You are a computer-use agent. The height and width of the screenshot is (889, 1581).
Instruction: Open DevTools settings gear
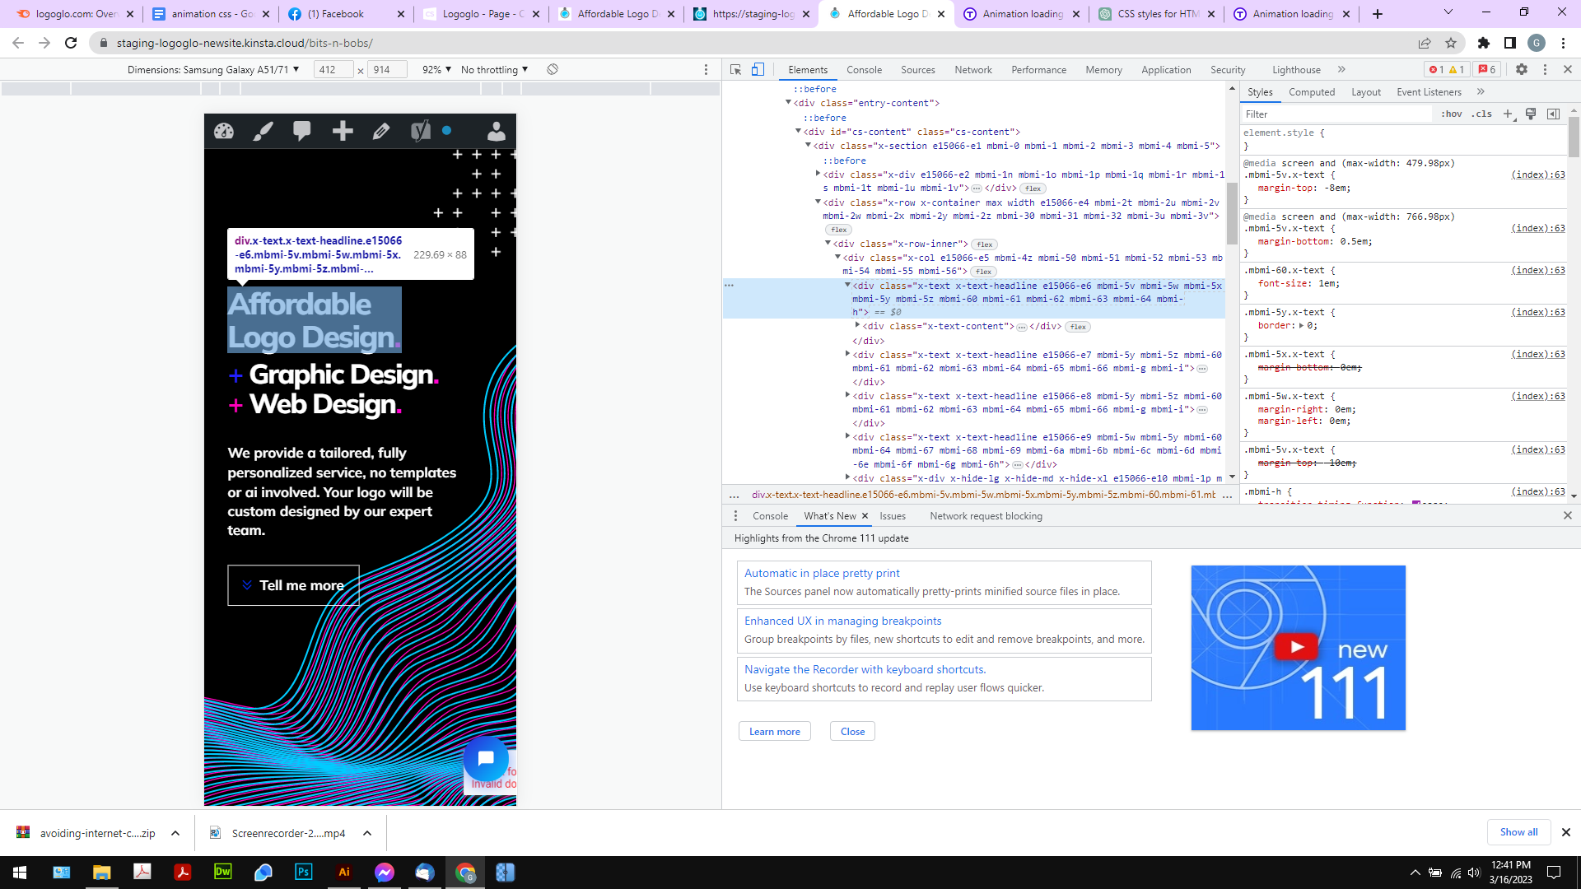click(x=1522, y=70)
